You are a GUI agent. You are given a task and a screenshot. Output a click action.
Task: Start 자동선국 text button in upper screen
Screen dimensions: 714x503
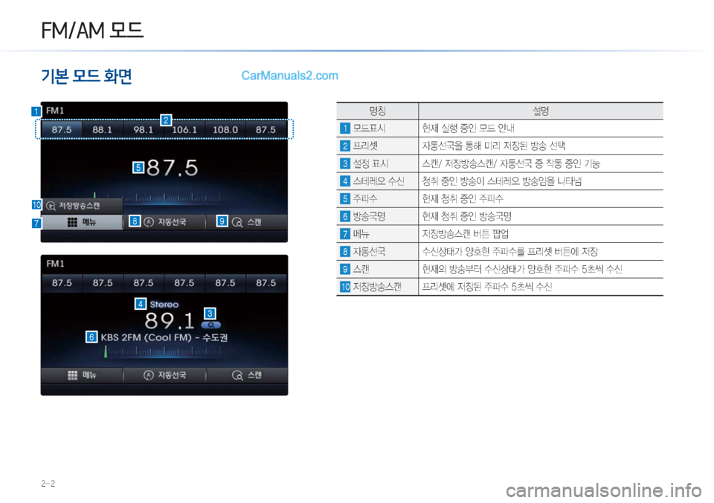click(x=172, y=222)
